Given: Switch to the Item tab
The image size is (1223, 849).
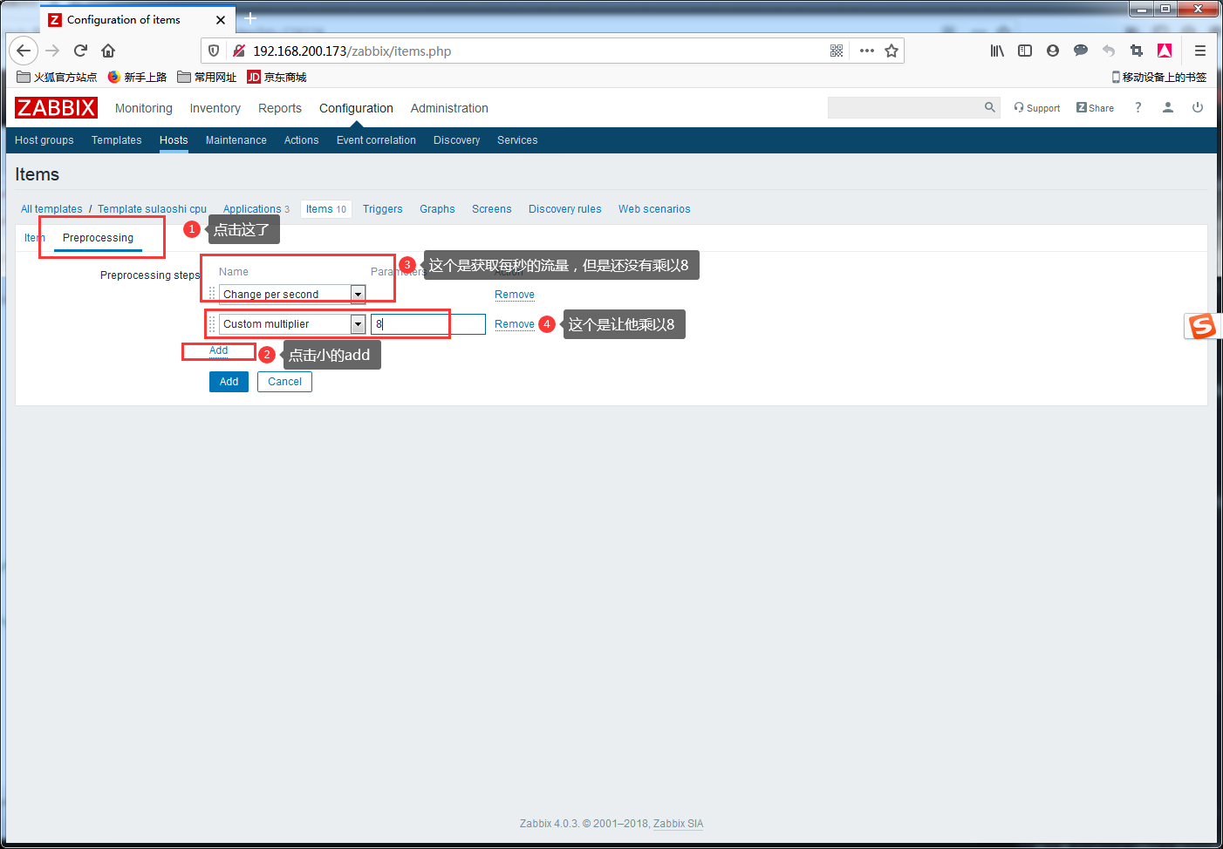Looking at the screenshot, I should coord(34,238).
